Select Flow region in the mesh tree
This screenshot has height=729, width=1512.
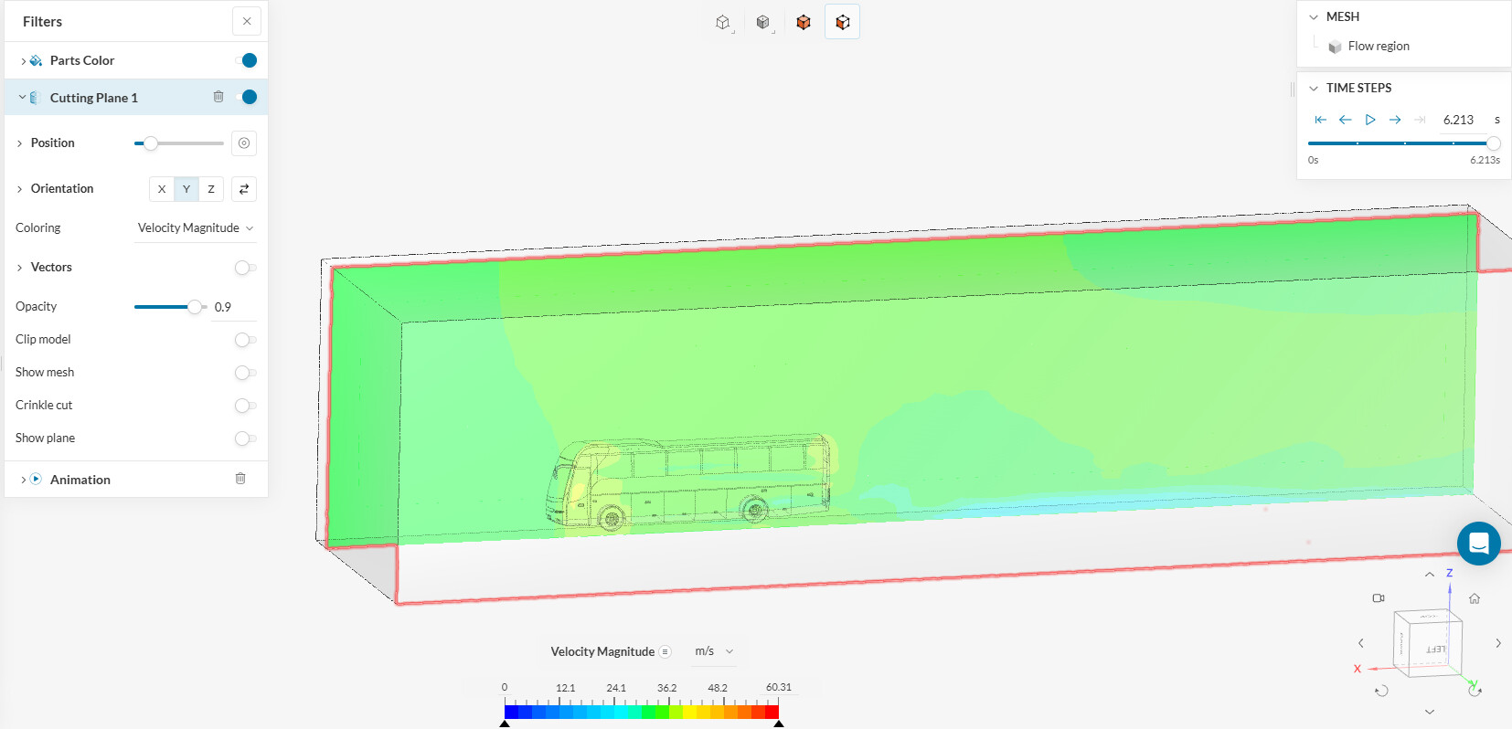pyautogui.click(x=1379, y=47)
